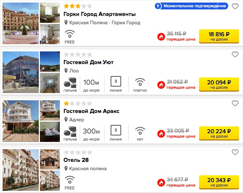Click the fire hot price icon near 31 052 ₽
The height and width of the screenshot is (193, 243).
tap(161, 85)
